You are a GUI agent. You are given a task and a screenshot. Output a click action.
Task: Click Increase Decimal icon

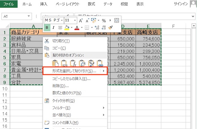tap(97, 27)
